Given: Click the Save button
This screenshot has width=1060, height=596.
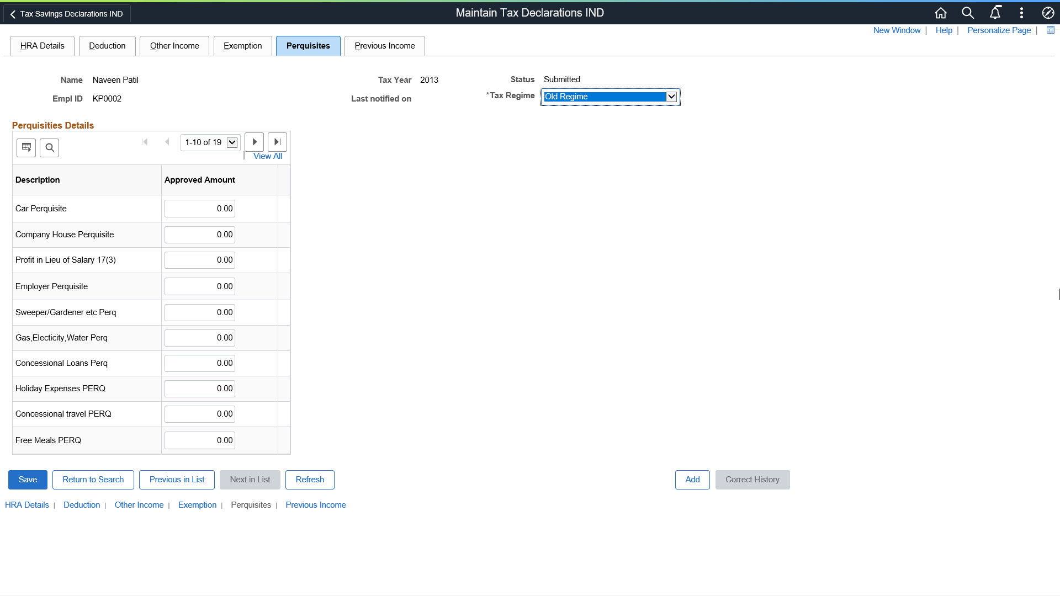Looking at the screenshot, I should 28,480.
